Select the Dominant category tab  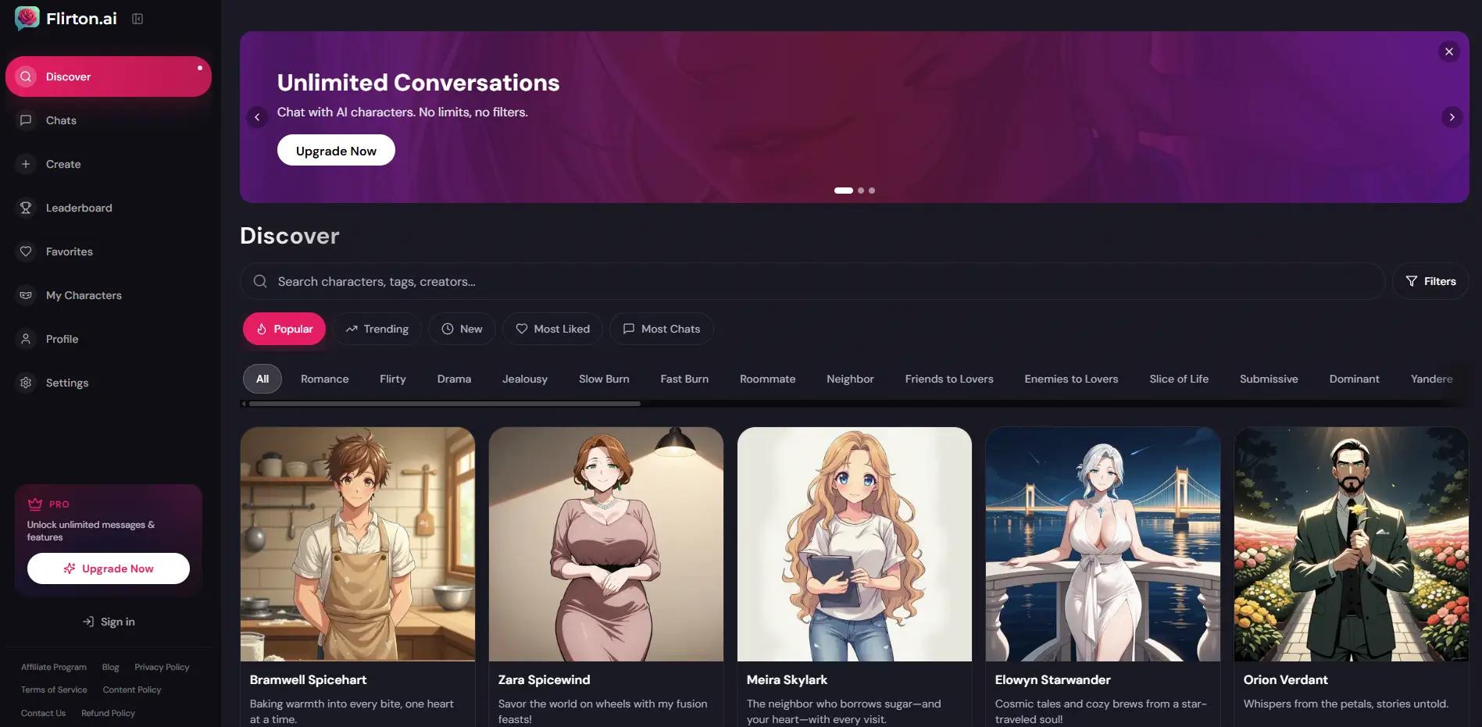[1354, 379]
